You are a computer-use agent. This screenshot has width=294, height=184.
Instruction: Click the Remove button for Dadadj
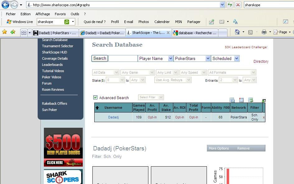[243, 148]
